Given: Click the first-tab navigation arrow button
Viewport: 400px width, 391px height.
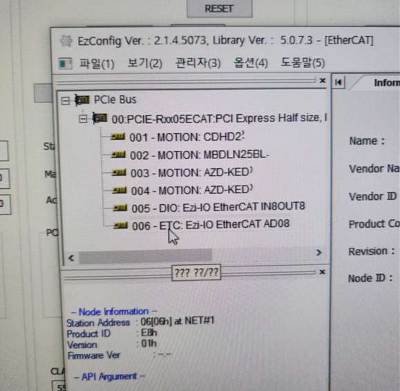Looking at the screenshot, I should point(339,82).
